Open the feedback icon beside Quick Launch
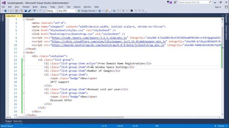The width and height of the screenshot is (229, 128). pos(175,2)
